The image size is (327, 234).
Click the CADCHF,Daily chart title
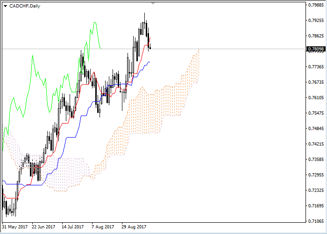tap(25, 6)
